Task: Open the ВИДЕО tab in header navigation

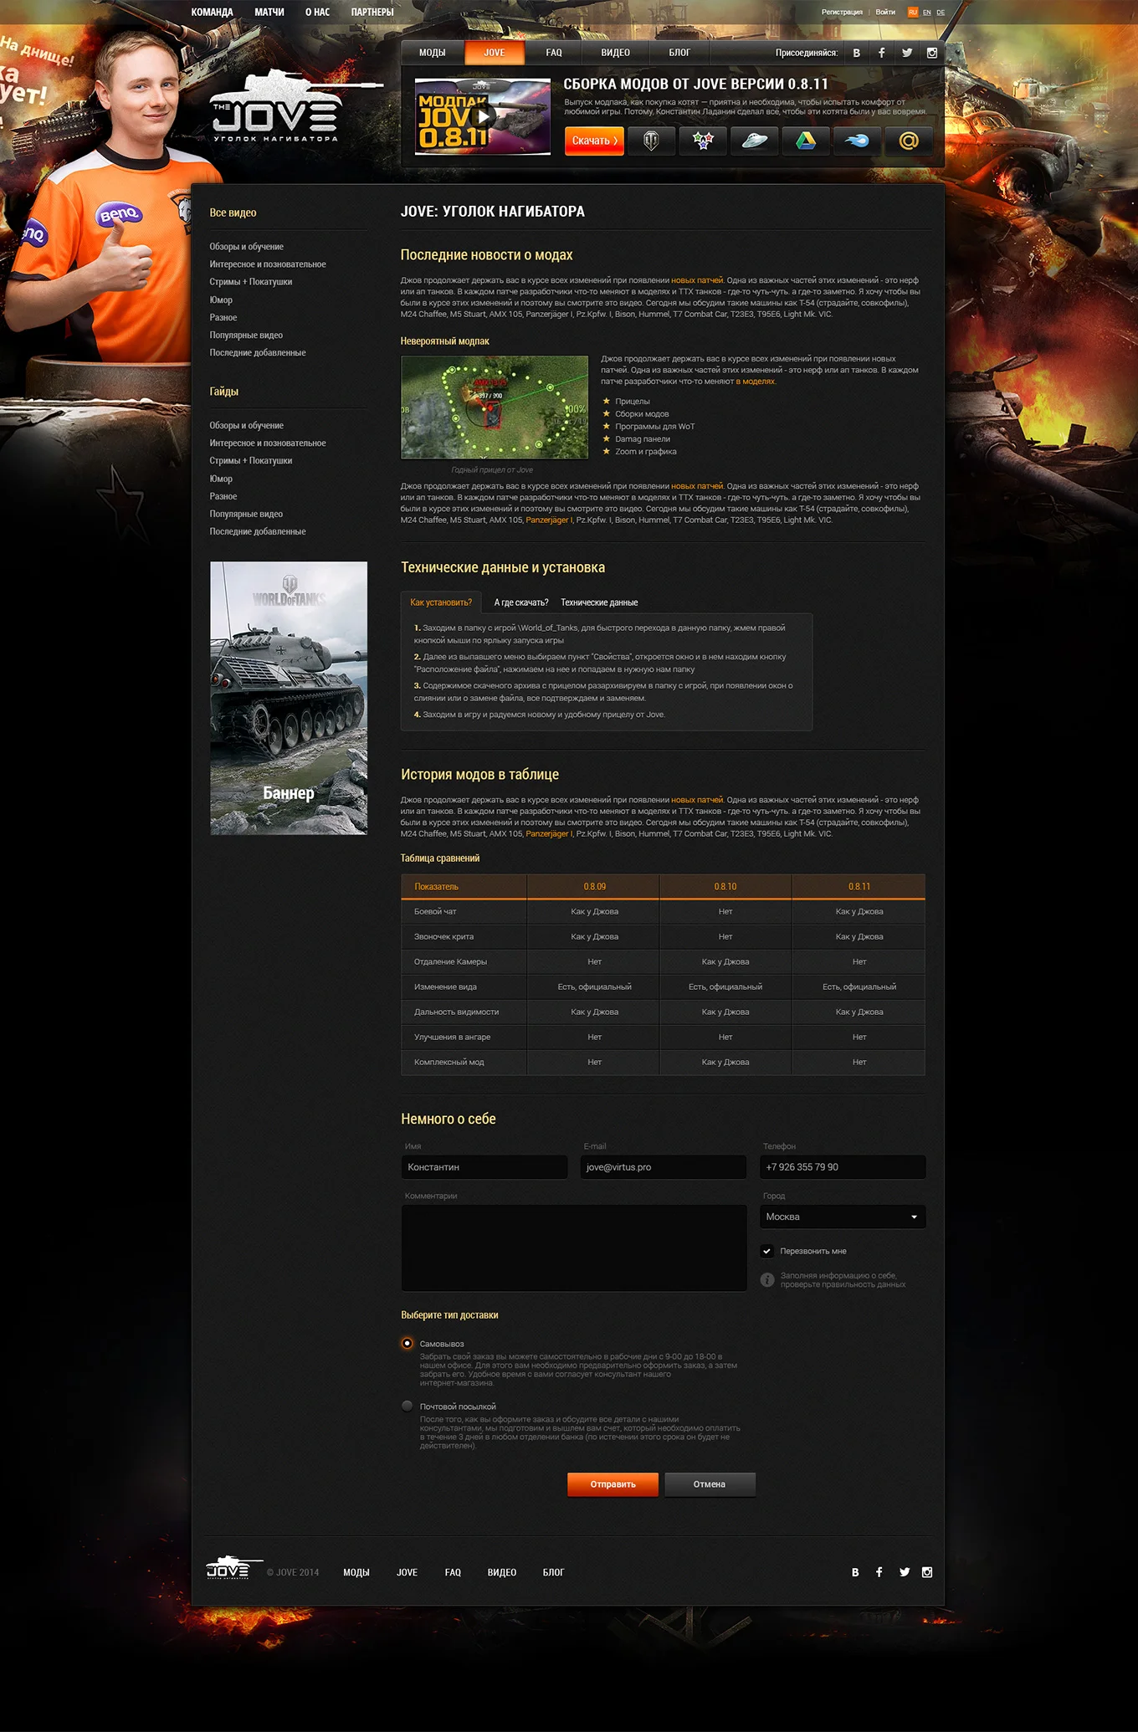Action: (616, 53)
